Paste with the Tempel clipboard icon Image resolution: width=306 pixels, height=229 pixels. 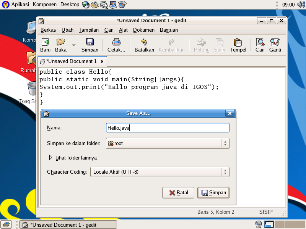point(238,42)
